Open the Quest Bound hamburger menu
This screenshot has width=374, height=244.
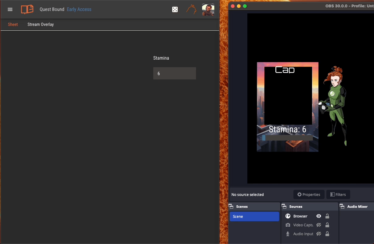[10, 9]
